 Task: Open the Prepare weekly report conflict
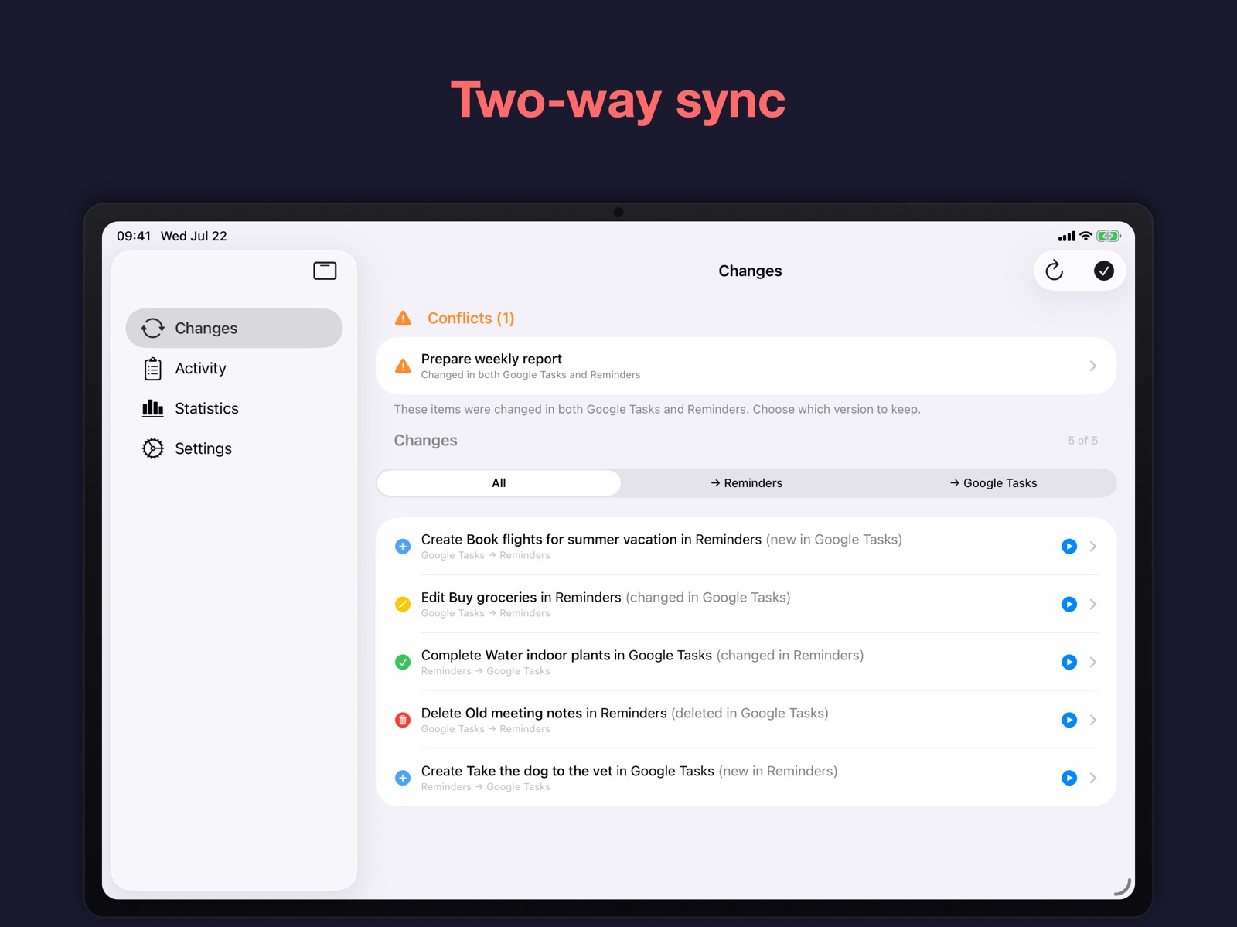(746, 366)
